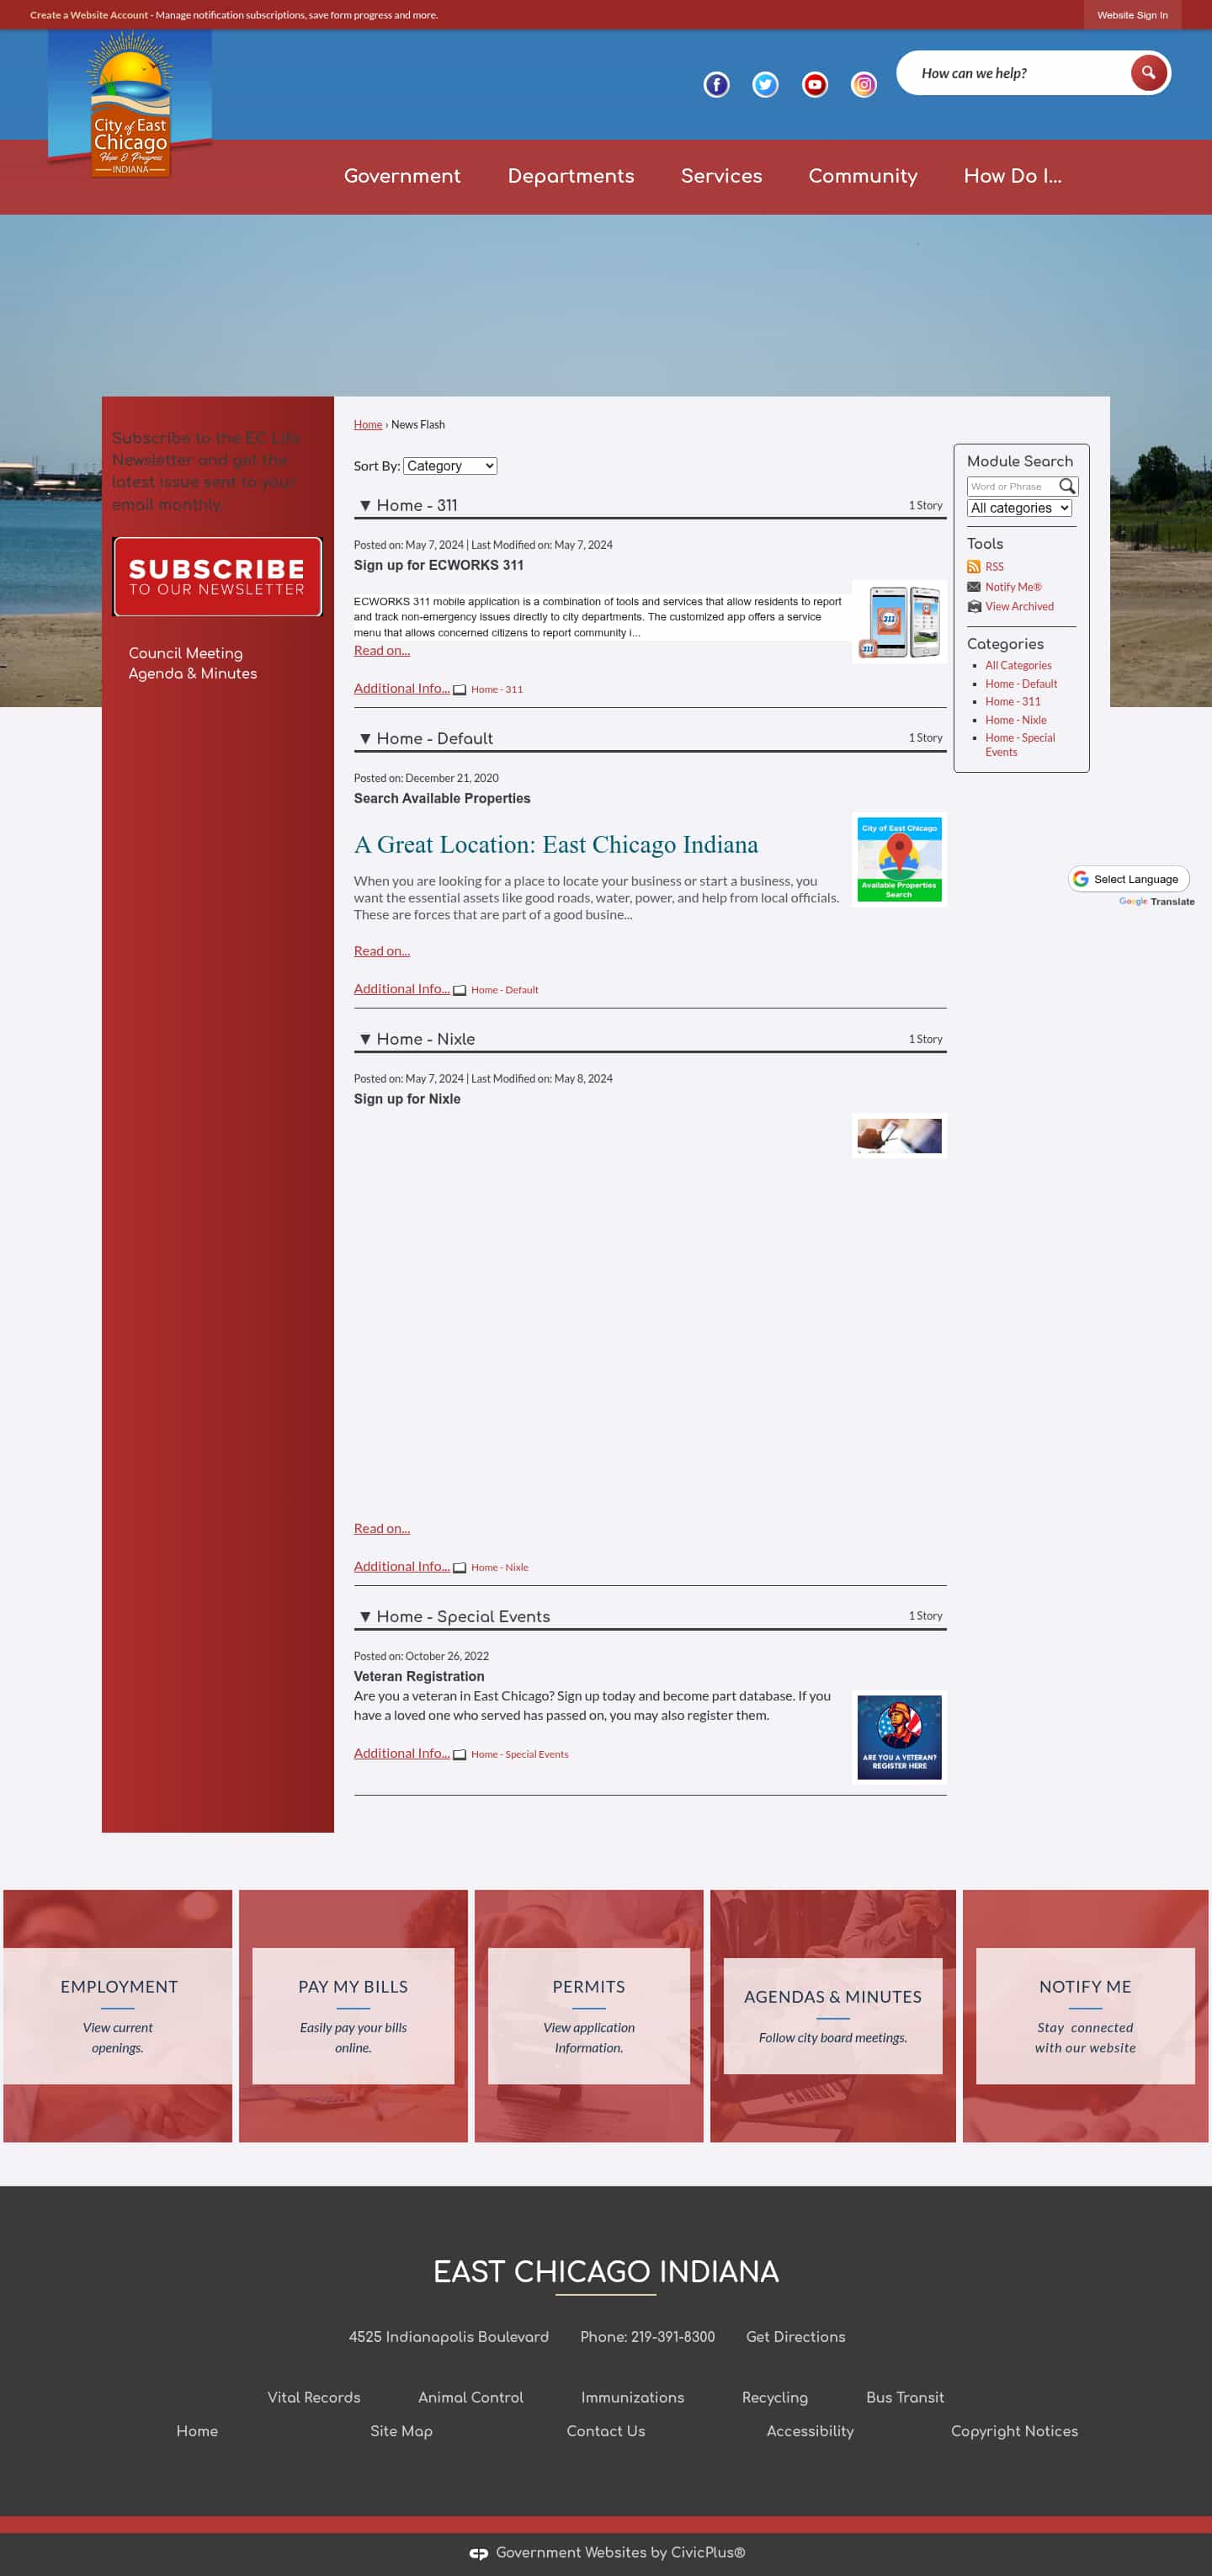Click Copyright Notices footer link
The height and width of the screenshot is (2576, 1212).
[1014, 2432]
